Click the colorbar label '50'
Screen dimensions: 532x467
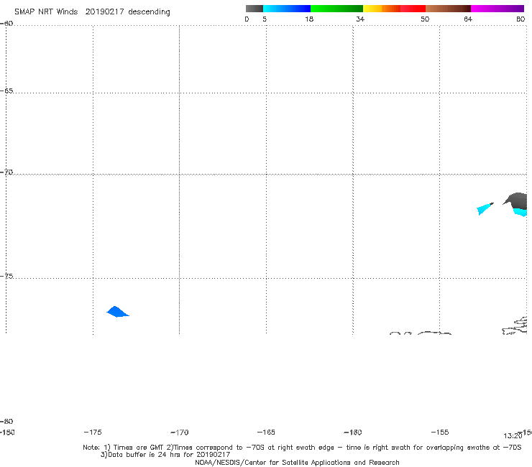point(425,19)
